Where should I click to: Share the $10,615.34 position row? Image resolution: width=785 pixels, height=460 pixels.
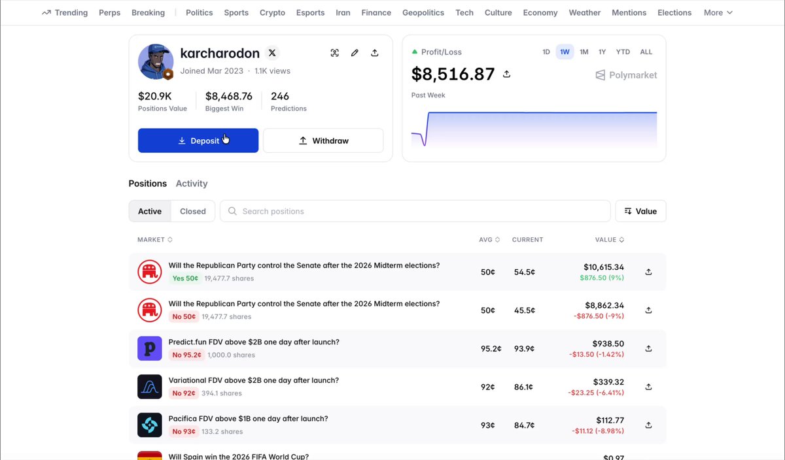click(648, 272)
